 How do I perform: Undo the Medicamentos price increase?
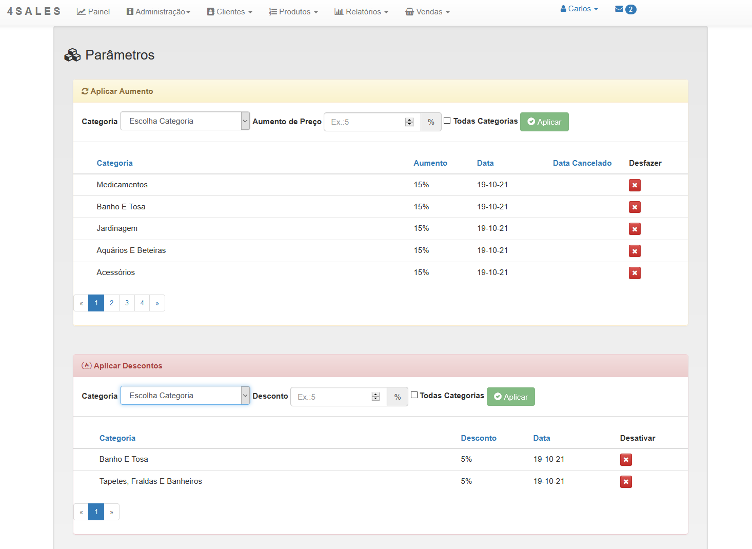[x=635, y=185]
